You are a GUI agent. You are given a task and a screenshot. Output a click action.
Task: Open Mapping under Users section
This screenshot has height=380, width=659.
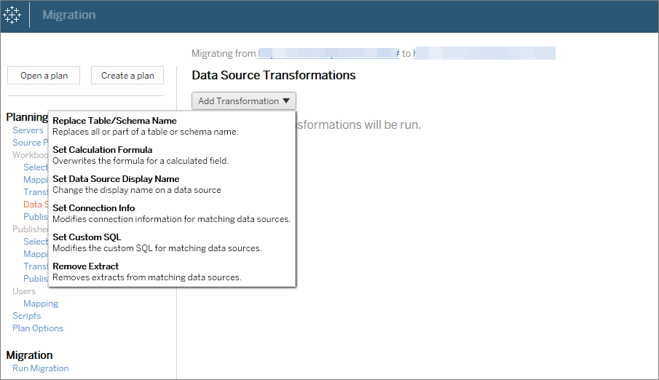pos(41,304)
